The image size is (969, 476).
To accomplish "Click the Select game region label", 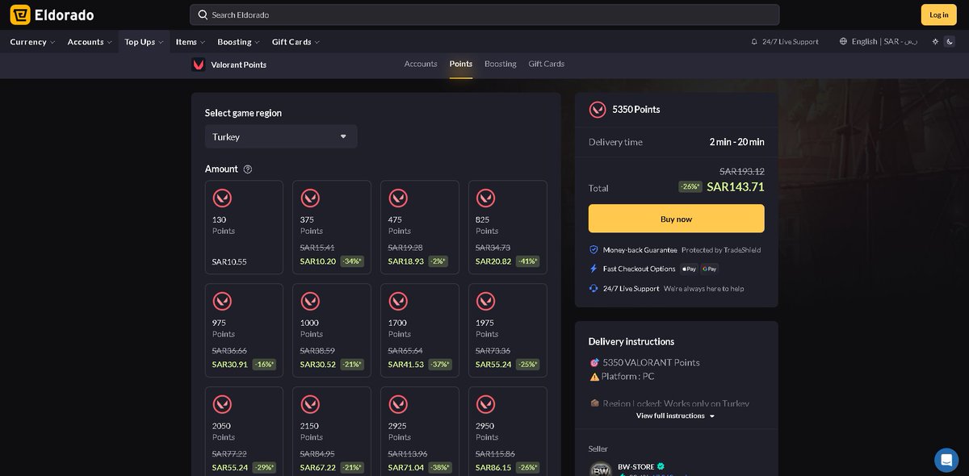I will (243, 114).
